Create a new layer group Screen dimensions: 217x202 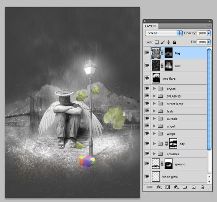pos(185,188)
